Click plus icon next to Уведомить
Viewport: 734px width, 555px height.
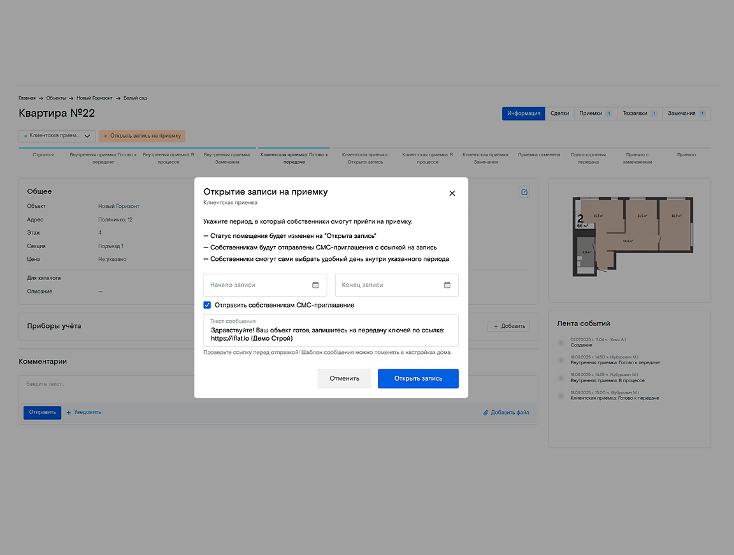click(x=69, y=412)
